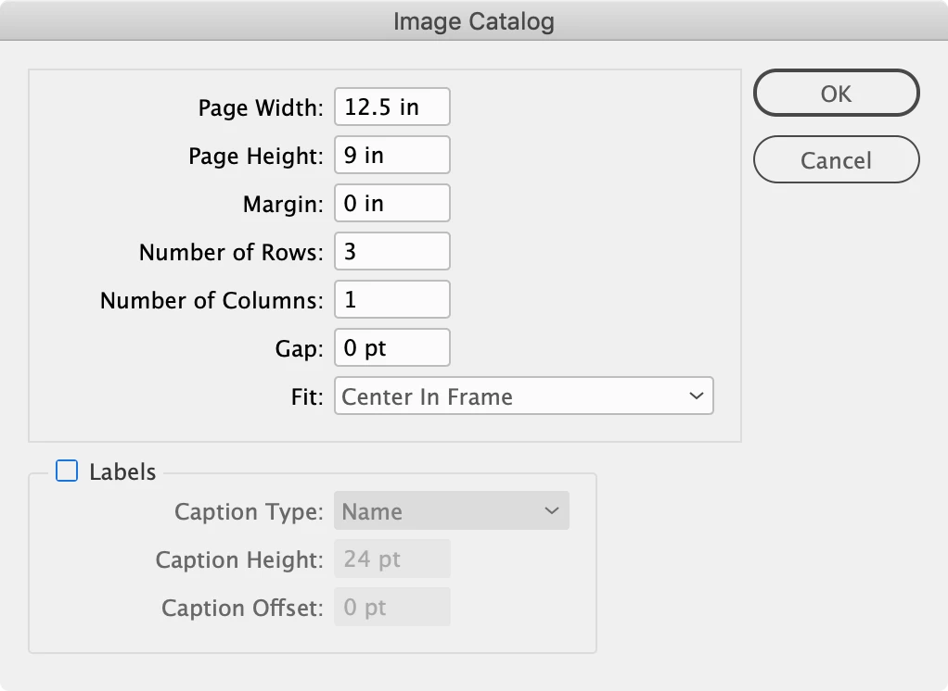Click the Fit dropdown chevron arrow
Viewport: 948px width, 691px height.
pos(697,396)
